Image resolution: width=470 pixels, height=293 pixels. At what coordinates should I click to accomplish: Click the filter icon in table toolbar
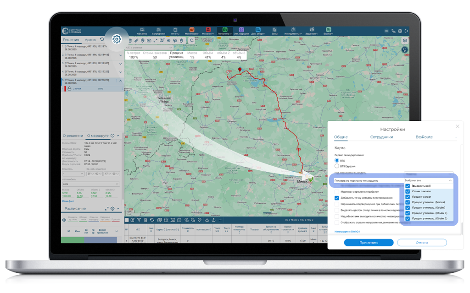139,220
